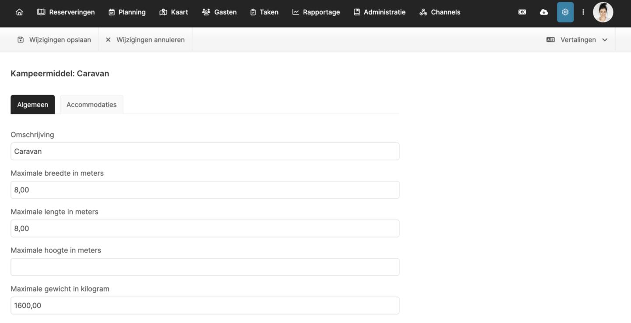Go to Channels
The image size is (631, 323).
[x=440, y=12]
